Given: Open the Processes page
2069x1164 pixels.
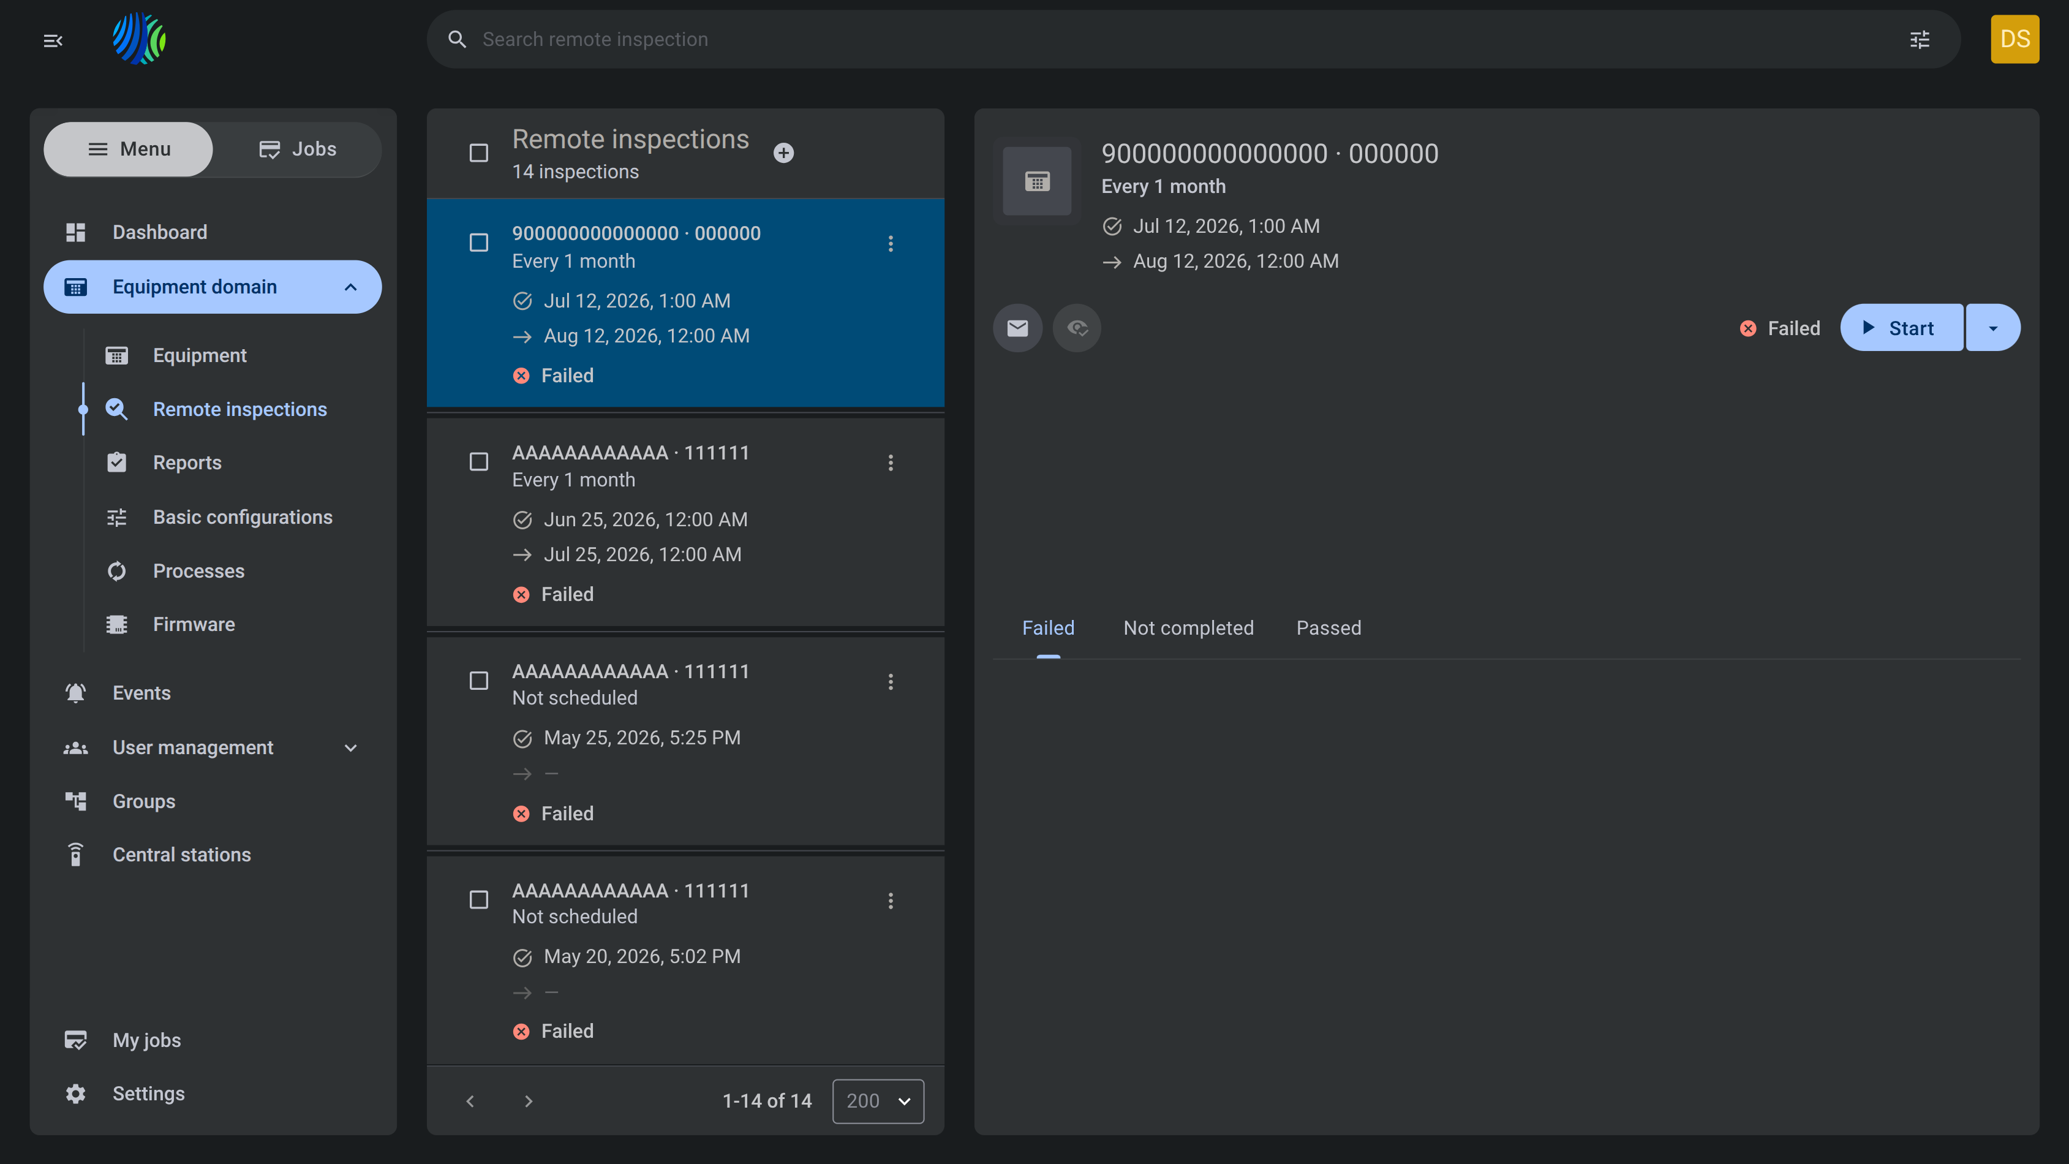Looking at the screenshot, I should (198, 571).
